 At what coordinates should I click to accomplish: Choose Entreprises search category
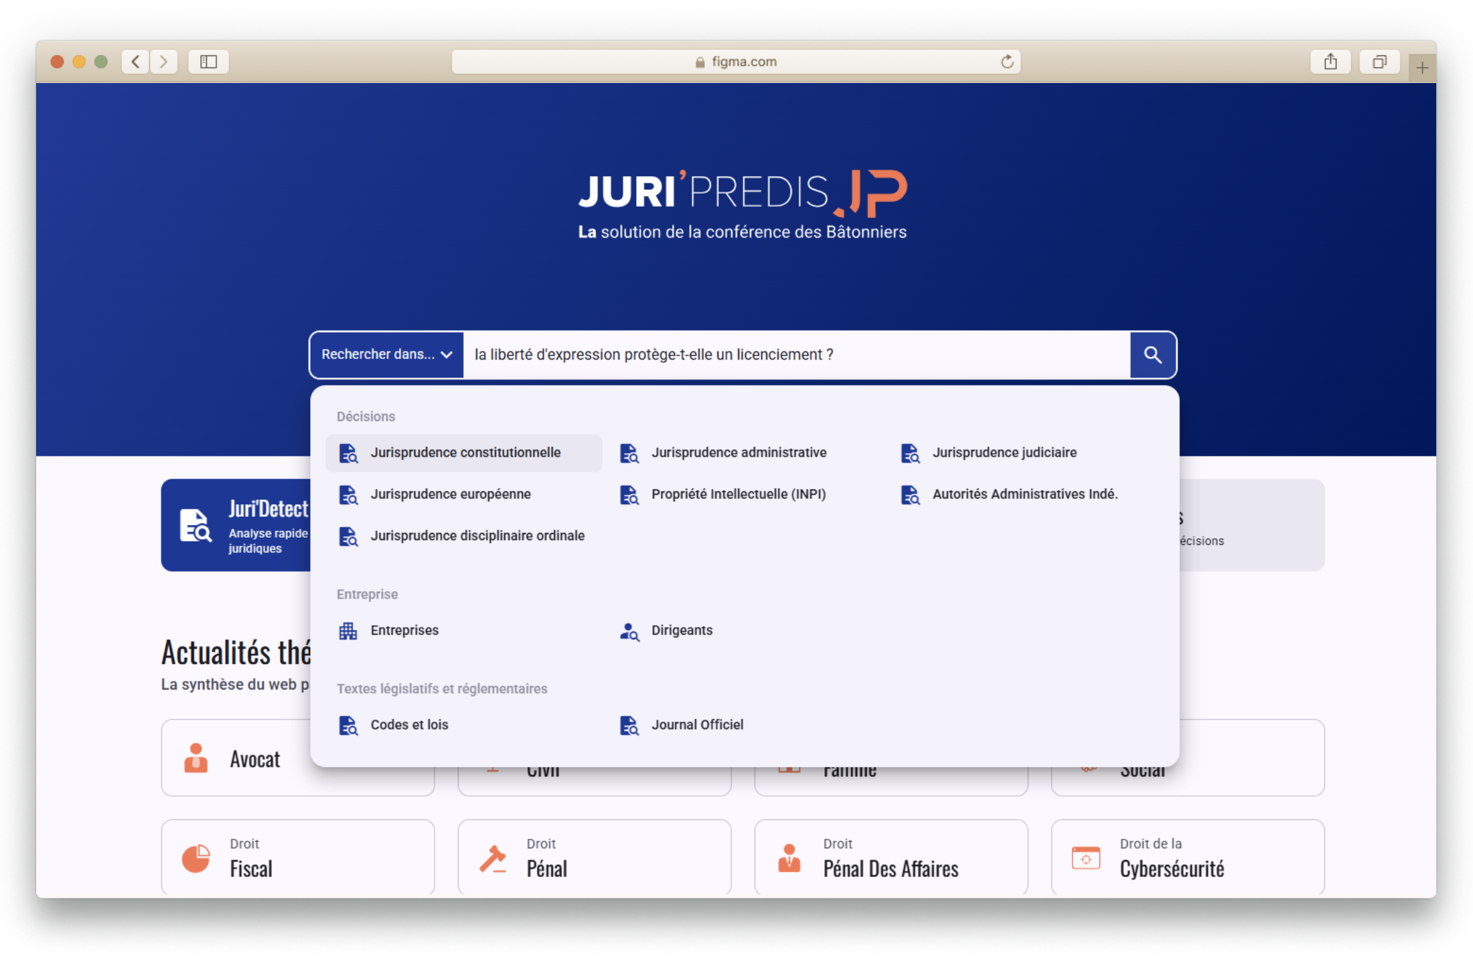point(463,631)
